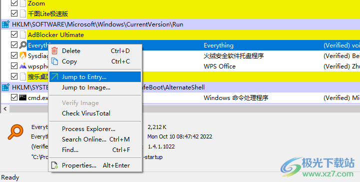
Task: Choose Check VirusTotal from menu
Action: click(95, 113)
